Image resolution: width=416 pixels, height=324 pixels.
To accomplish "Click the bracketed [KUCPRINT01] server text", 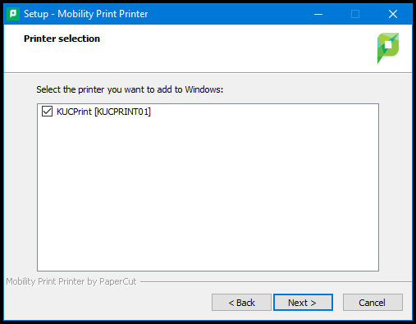I will (122, 112).
